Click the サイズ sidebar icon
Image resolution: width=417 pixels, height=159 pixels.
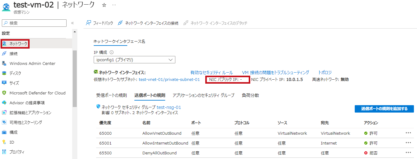pyautogui.click(x=4, y=83)
